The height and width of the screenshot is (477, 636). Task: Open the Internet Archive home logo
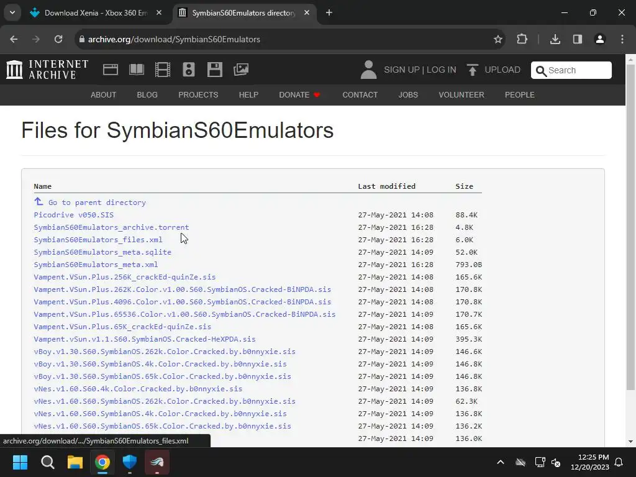point(47,70)
